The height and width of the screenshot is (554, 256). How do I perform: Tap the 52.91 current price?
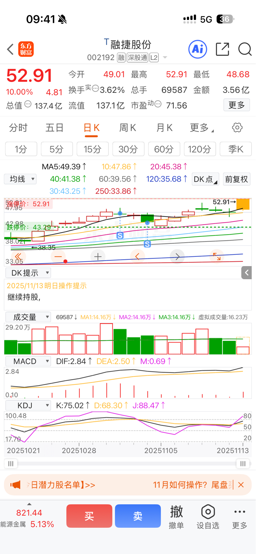(29, 75)
